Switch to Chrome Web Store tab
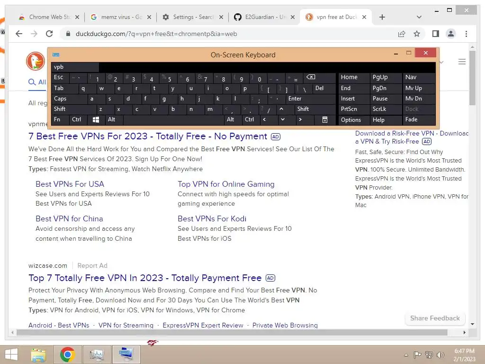485x364 pixels. (49, 17)
